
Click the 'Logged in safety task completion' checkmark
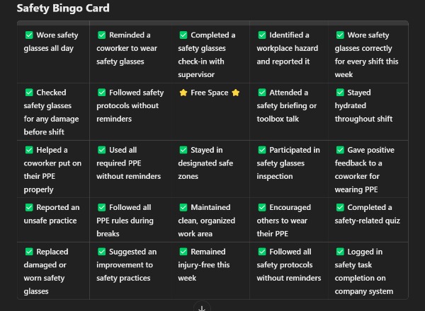[x=340, y=252]
